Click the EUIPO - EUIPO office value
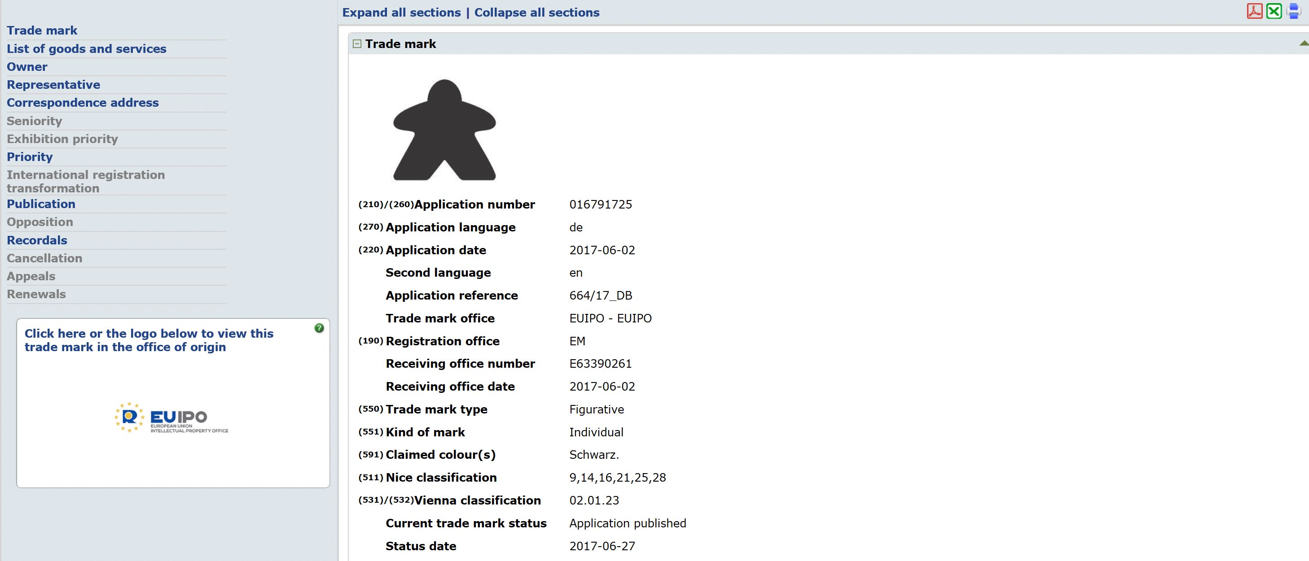Image resolution: width=1309 pixels, height=561 pixels. click(x=611, y=318)
